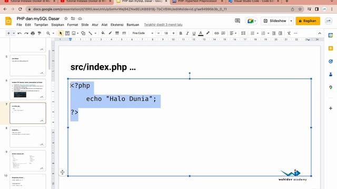Toggle the Numbered list
337x189 pixels.
263,33
